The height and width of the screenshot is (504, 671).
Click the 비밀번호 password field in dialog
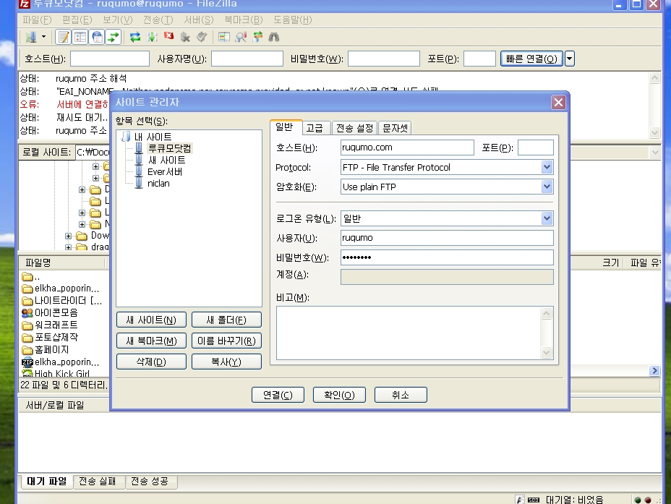(447, 257)
